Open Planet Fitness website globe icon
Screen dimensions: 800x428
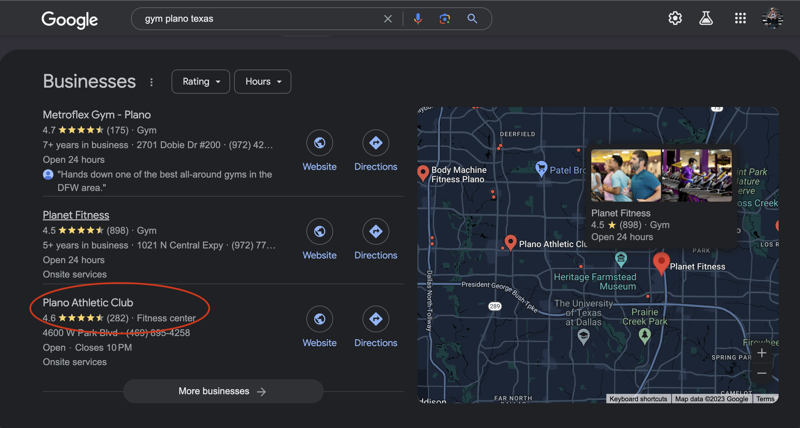point(320,231)
